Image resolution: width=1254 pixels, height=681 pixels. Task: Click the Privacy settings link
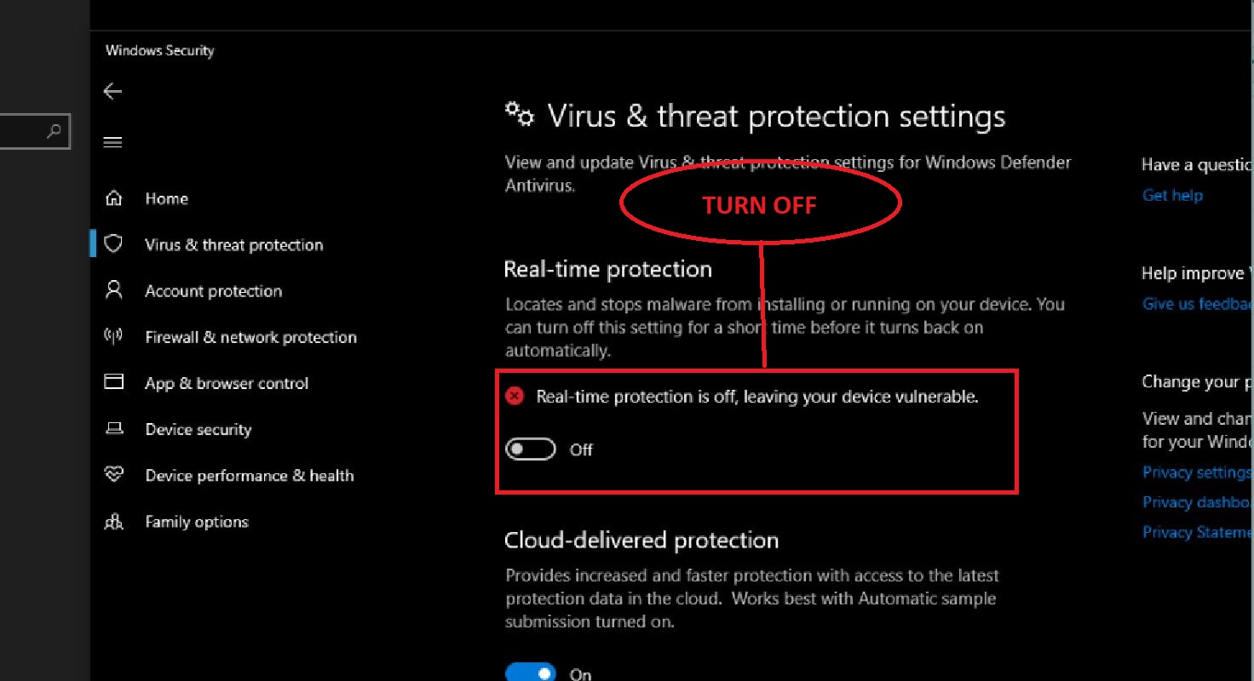[x=1196, y=472]
